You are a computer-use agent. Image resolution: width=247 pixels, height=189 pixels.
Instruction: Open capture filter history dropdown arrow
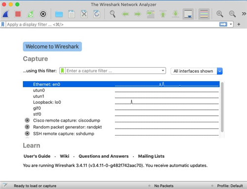click(x=163, y=71)
